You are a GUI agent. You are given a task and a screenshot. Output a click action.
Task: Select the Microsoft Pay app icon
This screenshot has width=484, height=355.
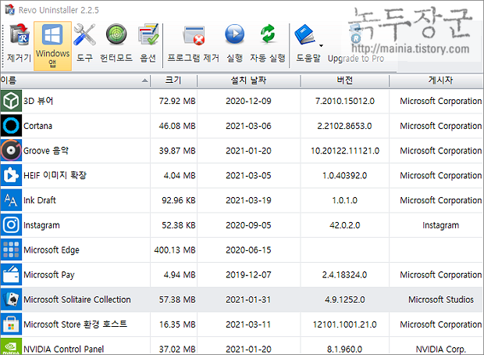(11, 274)
